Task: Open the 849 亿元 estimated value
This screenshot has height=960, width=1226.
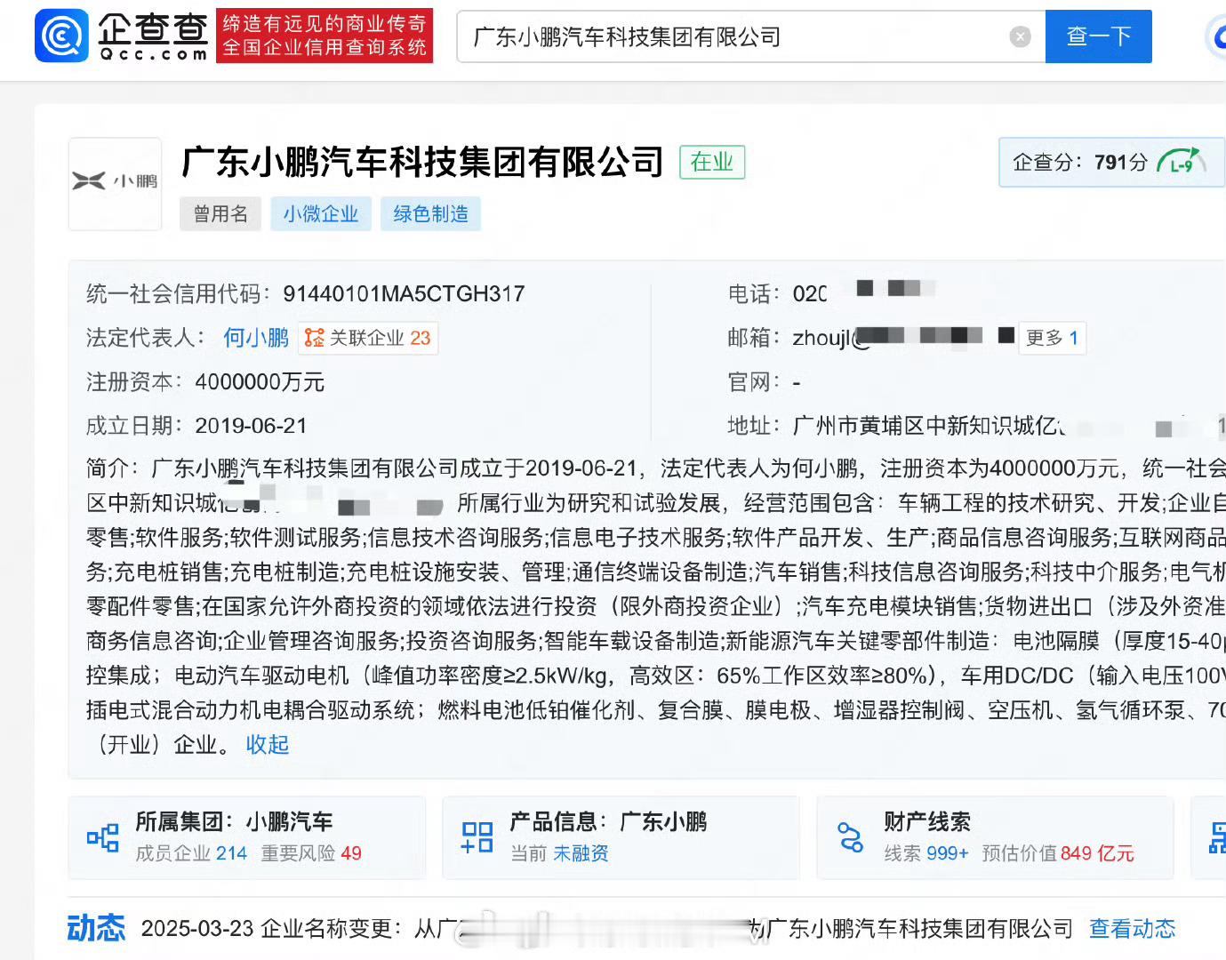Action: [x=1097, y=853]
